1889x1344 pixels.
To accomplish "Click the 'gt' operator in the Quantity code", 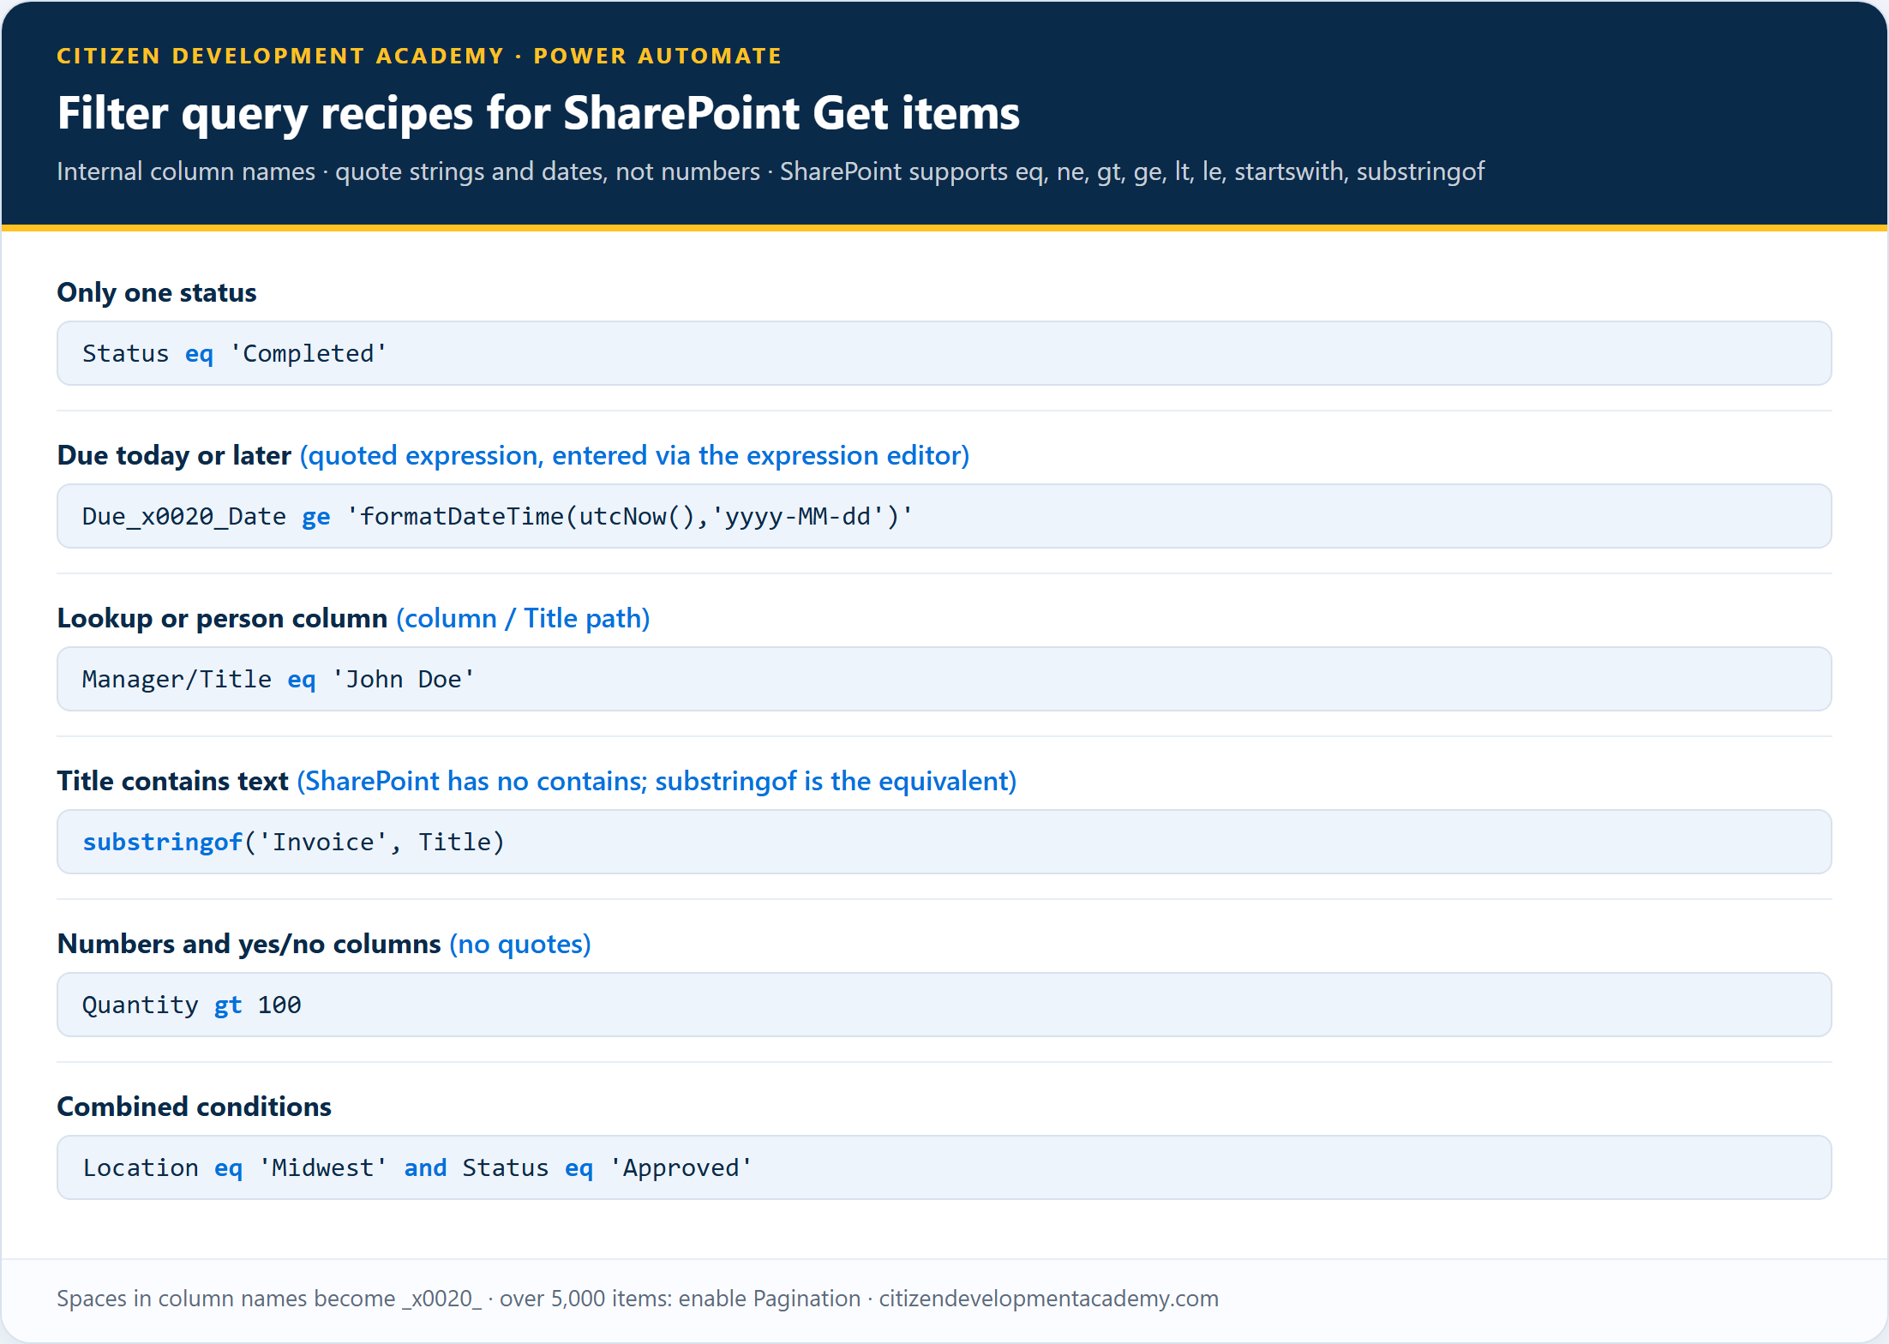I will (x=228, y=1005).
